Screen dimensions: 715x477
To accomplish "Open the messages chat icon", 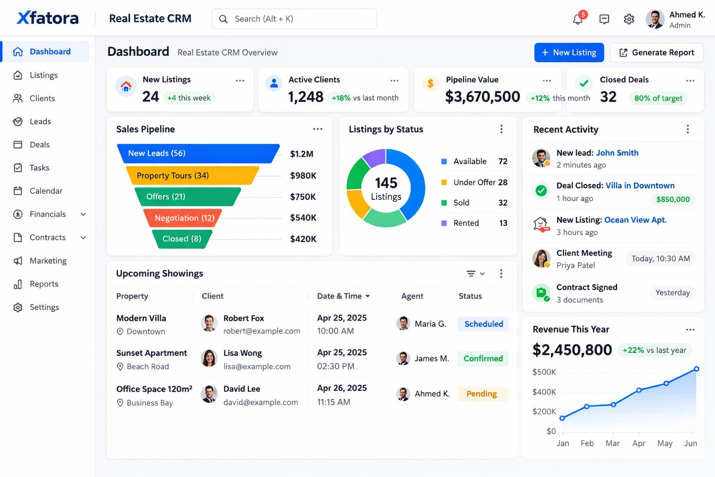I will (604, 19).
